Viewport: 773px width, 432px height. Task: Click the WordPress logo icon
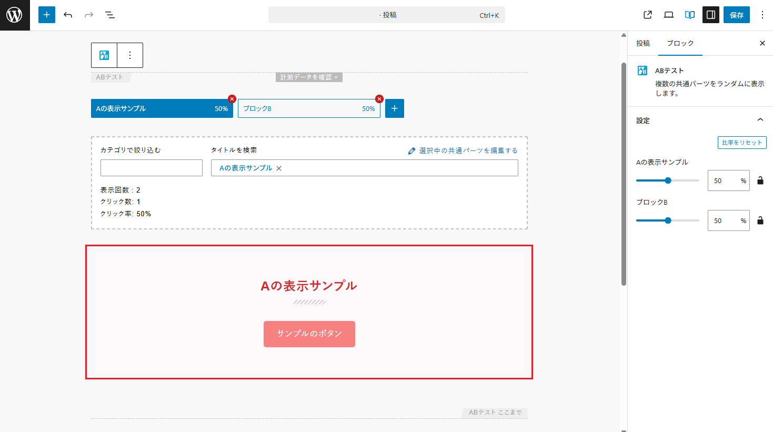tap(14, 14)
